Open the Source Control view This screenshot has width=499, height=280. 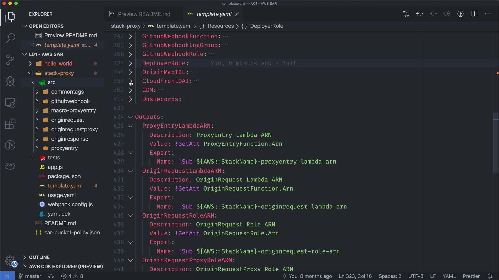(10, 60)
